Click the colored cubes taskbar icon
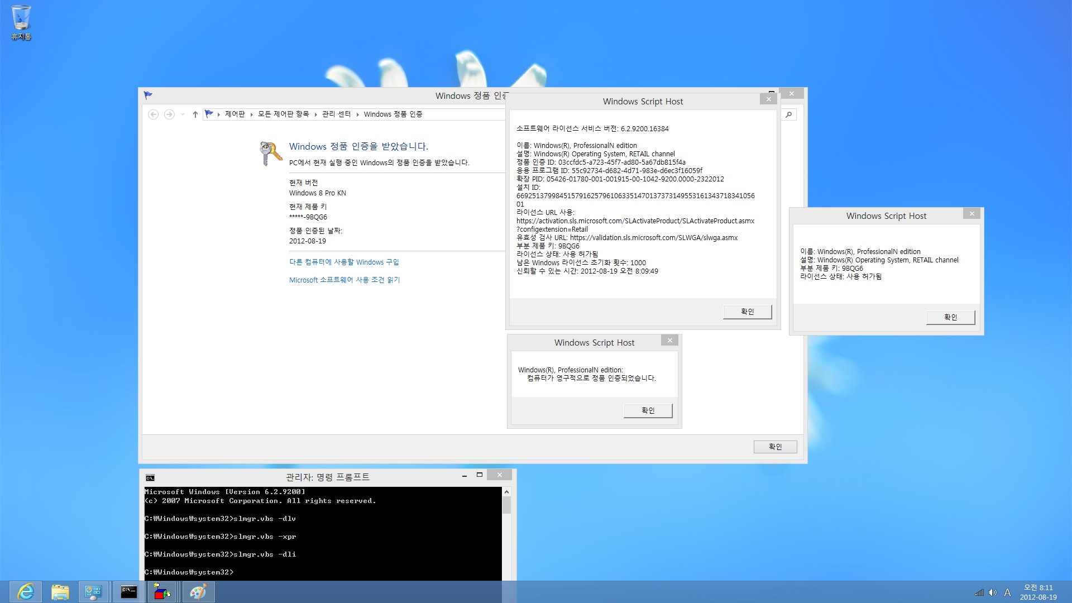This screenshot has height=603, width=1072. pos(162,592)
